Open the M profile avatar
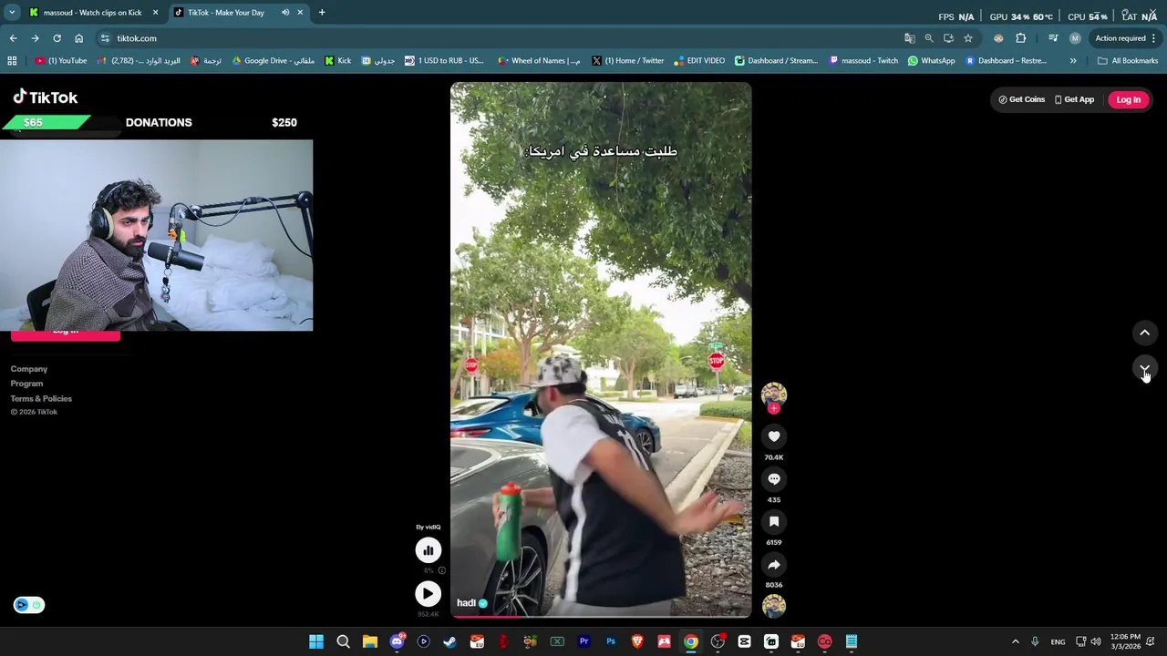 [x=1075, y=38]
